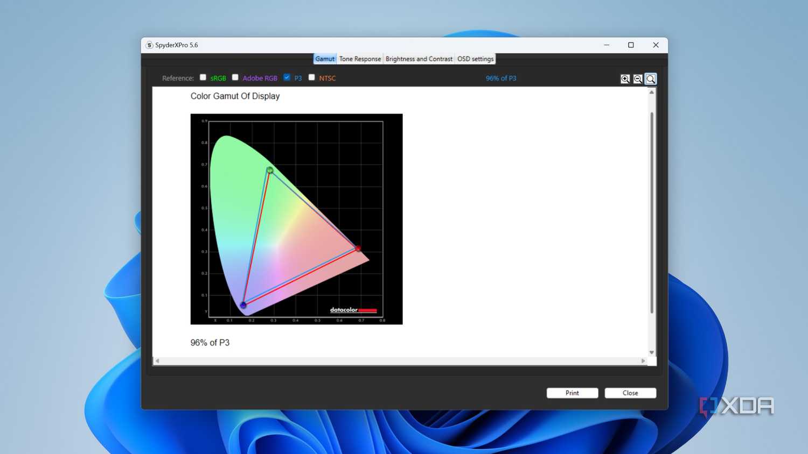Click the red primary point on gamut chart
808x454 pixels.
coord(358,249)
